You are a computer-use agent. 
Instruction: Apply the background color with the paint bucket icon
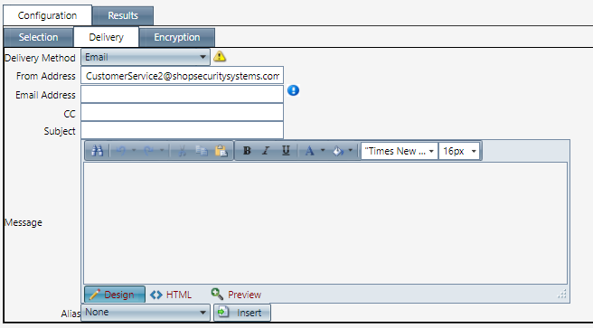click(x=338, y=151)
